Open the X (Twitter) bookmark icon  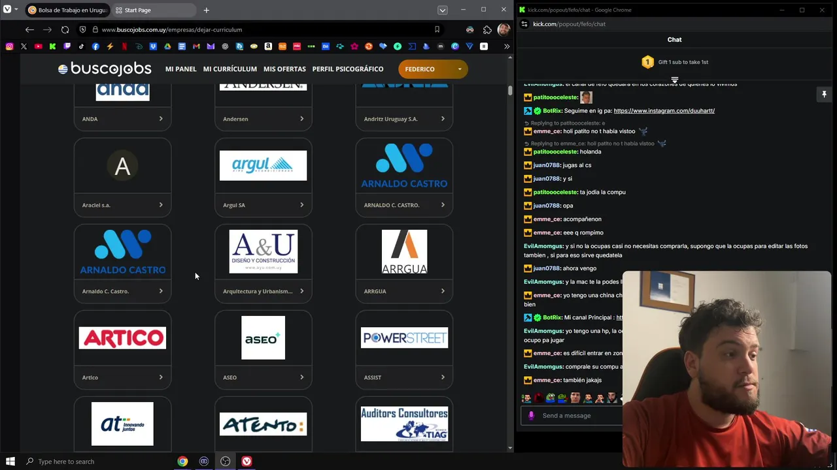pyautogui.click(x=24, y=46)
